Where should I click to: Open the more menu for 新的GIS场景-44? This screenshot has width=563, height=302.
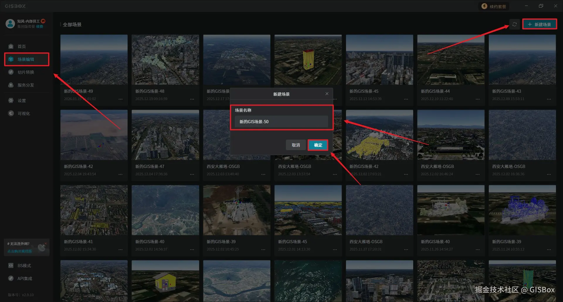[x=478, y=99]
